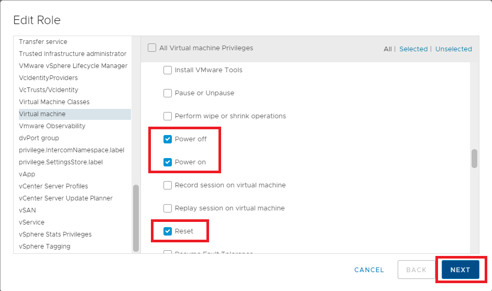Screen dimensions: 492x291
Task: Show All privileges filter
Action: [387, 49]
